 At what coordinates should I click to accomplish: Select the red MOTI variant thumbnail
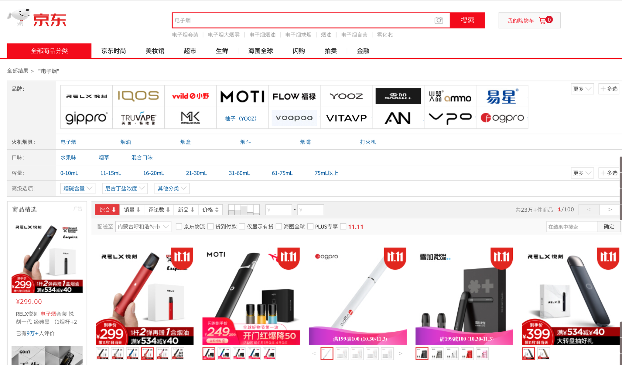(269, 353)
